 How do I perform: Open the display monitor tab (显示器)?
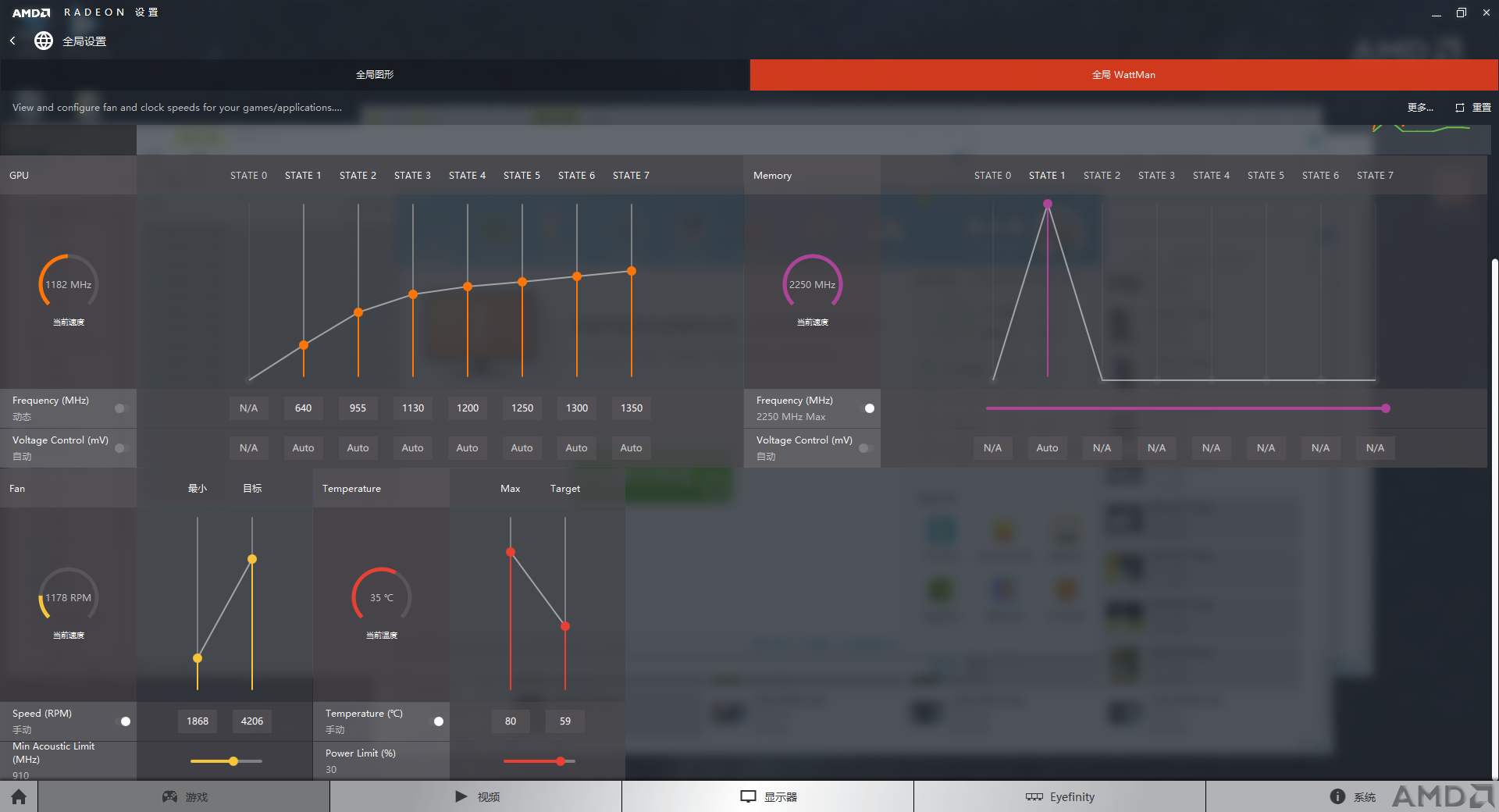coord(768,796)
